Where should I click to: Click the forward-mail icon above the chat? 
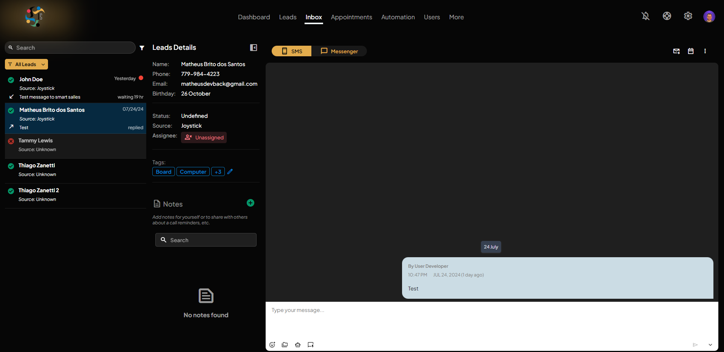tap(676, 51)
